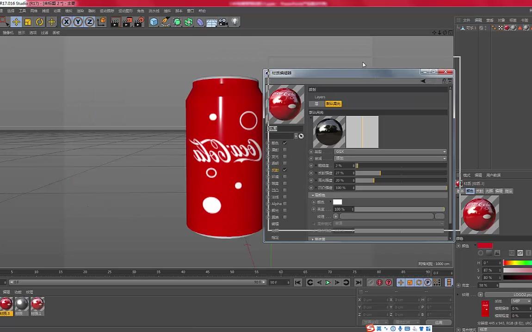Toggle the X axis lock icon
Image resolution: width=532 pixels, height=332 pixels.
66,22
